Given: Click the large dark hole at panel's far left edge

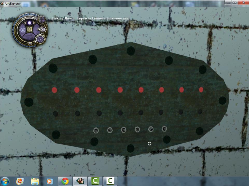Looking at the screenshot, I should [x=29, y=102].
